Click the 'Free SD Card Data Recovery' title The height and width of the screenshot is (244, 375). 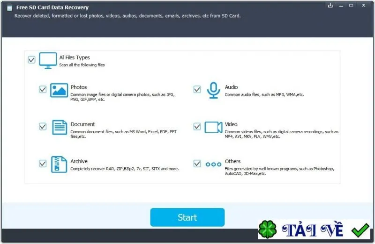coord(52,7)
